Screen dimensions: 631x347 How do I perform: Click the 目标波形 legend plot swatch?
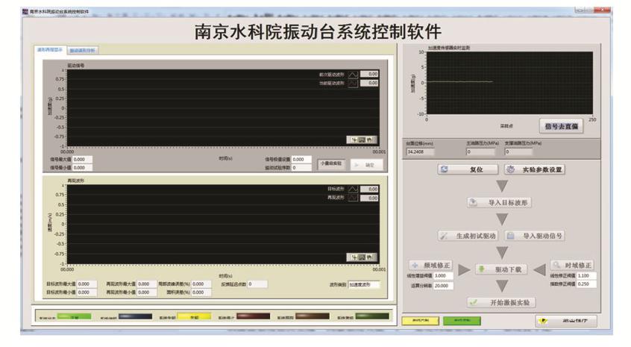coord(353,190)
